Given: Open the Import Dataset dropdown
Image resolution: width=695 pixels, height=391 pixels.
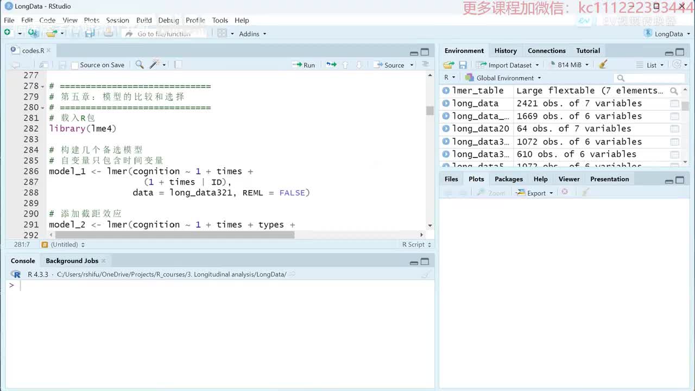Looking at the screenshot, I should 507,65.
